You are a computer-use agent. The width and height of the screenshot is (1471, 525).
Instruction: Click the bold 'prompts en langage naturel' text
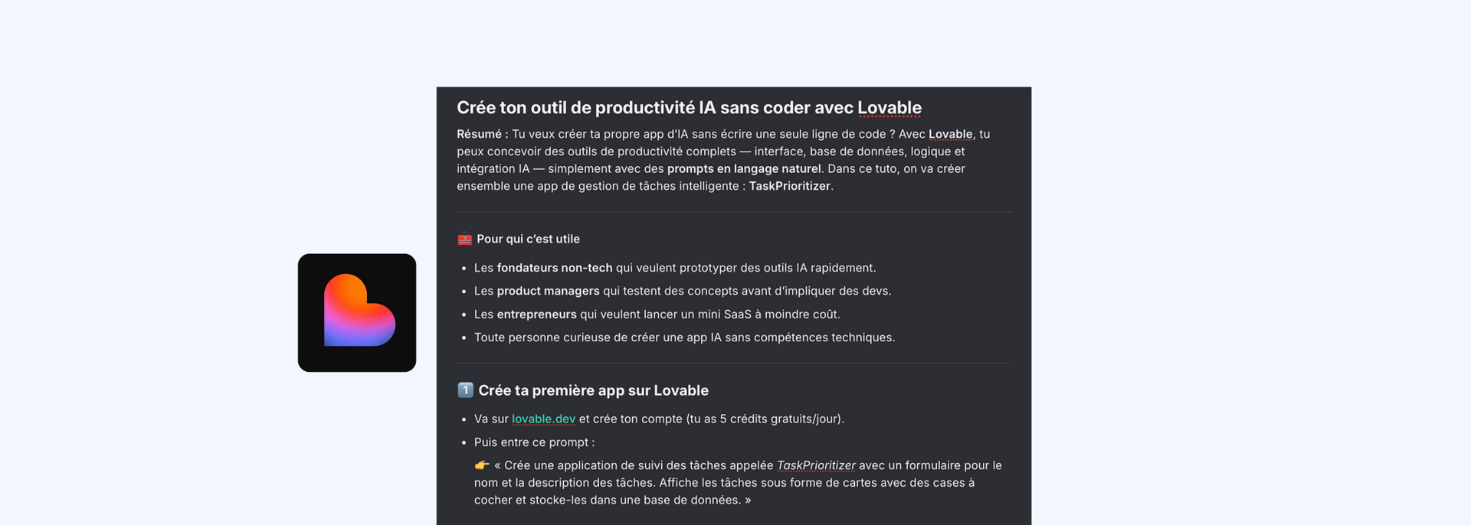pyautogui.click(x=744, y=168)
